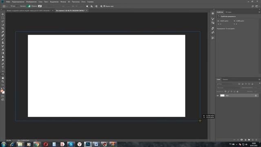Click the foreground color swatch

click(2, 91)
